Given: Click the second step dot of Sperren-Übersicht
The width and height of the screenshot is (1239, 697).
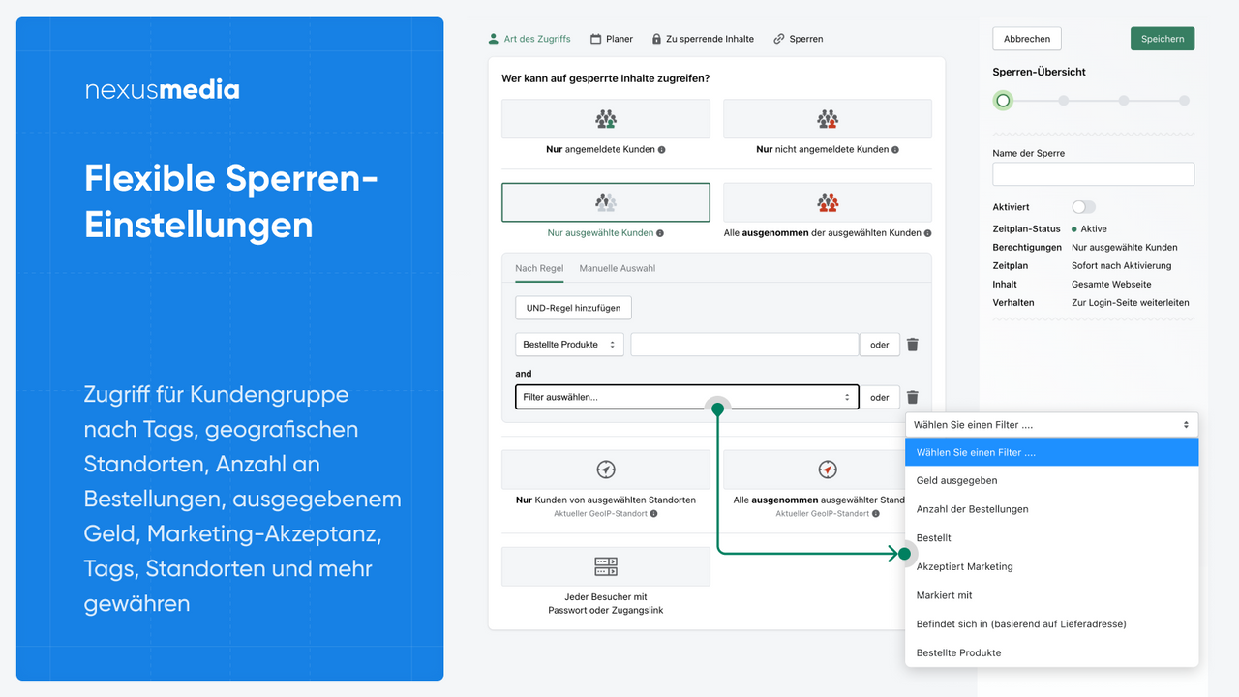Looking at the screenshot, I should click(1063, 100).
